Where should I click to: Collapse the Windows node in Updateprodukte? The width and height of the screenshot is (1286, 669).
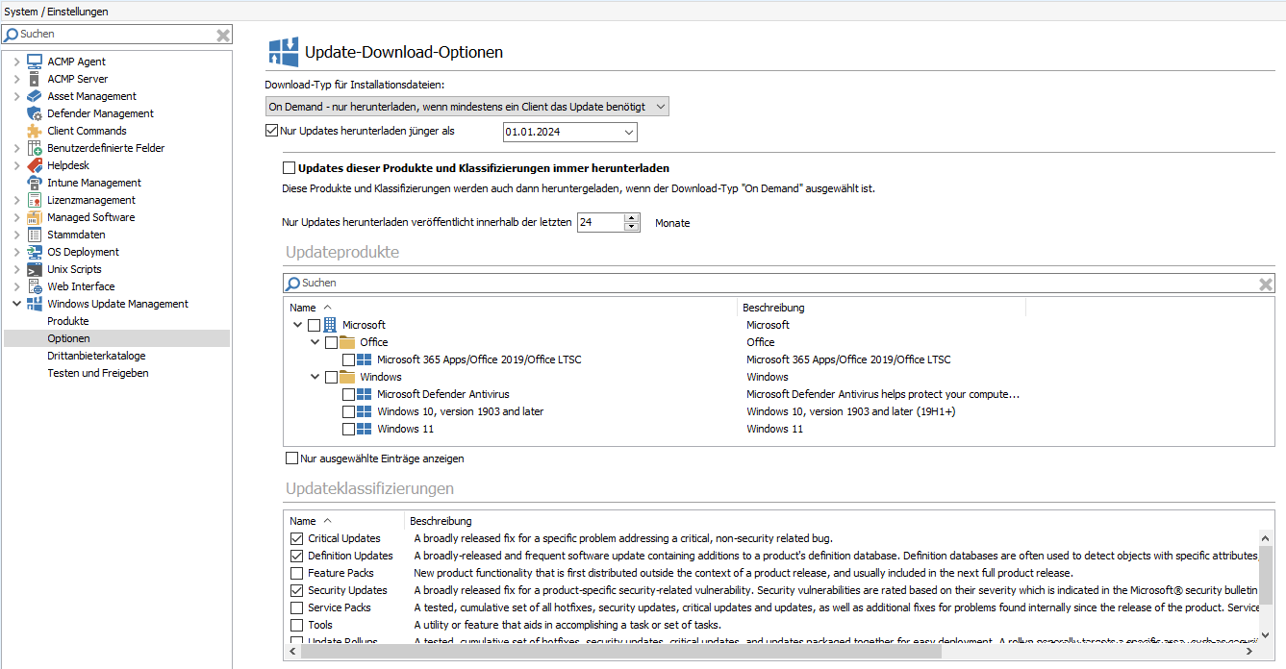(x=314, y=376)
